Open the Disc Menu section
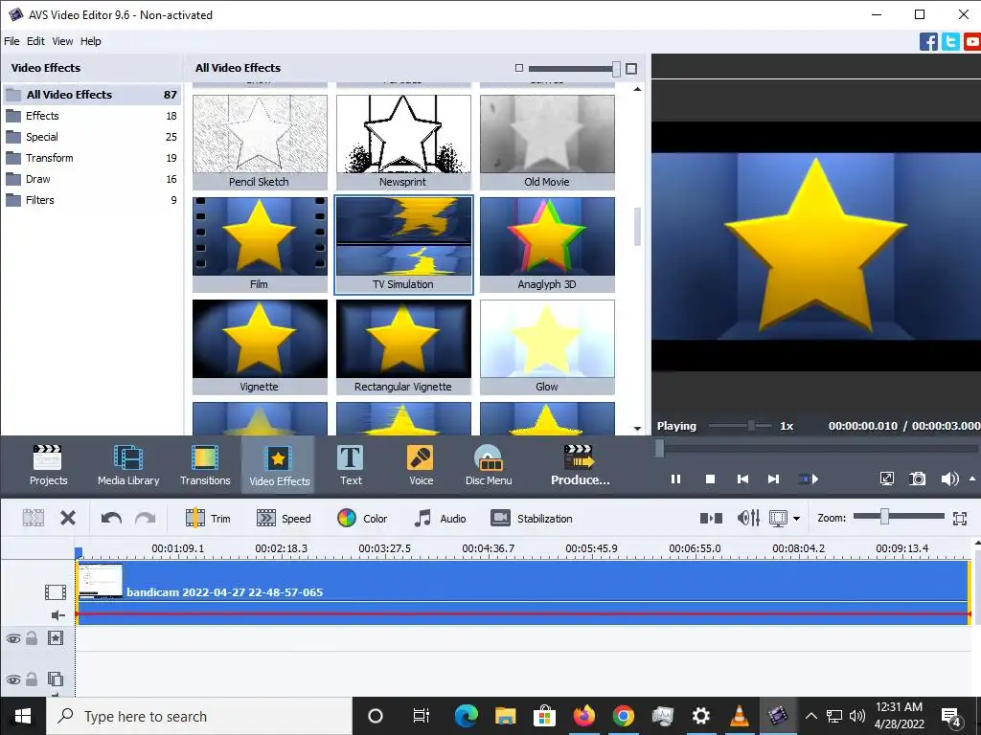 (489, 465)
